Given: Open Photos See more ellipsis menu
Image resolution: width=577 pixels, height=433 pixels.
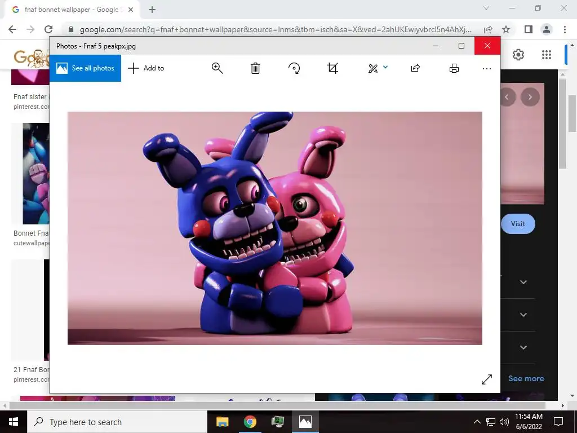Looking at the screenshot, I should [x=486, y=68].
